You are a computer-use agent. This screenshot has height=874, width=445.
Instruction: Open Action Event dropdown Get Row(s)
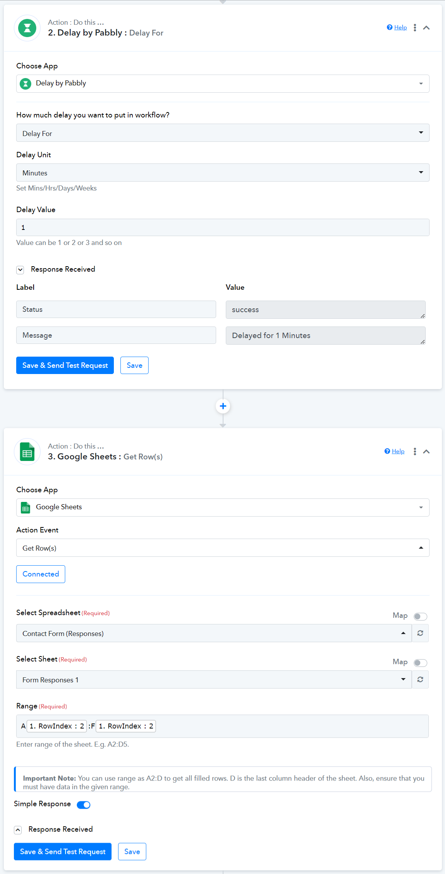coord(223,548)
